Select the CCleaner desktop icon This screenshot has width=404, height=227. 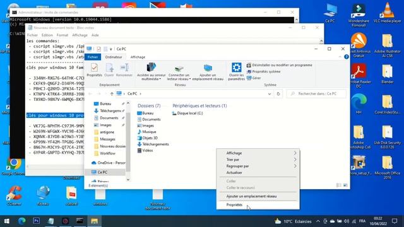click(14, 195)
